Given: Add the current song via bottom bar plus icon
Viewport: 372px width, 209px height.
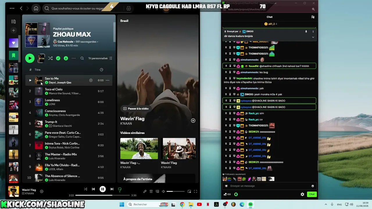Looking at the screenshot, I should 42,192.
